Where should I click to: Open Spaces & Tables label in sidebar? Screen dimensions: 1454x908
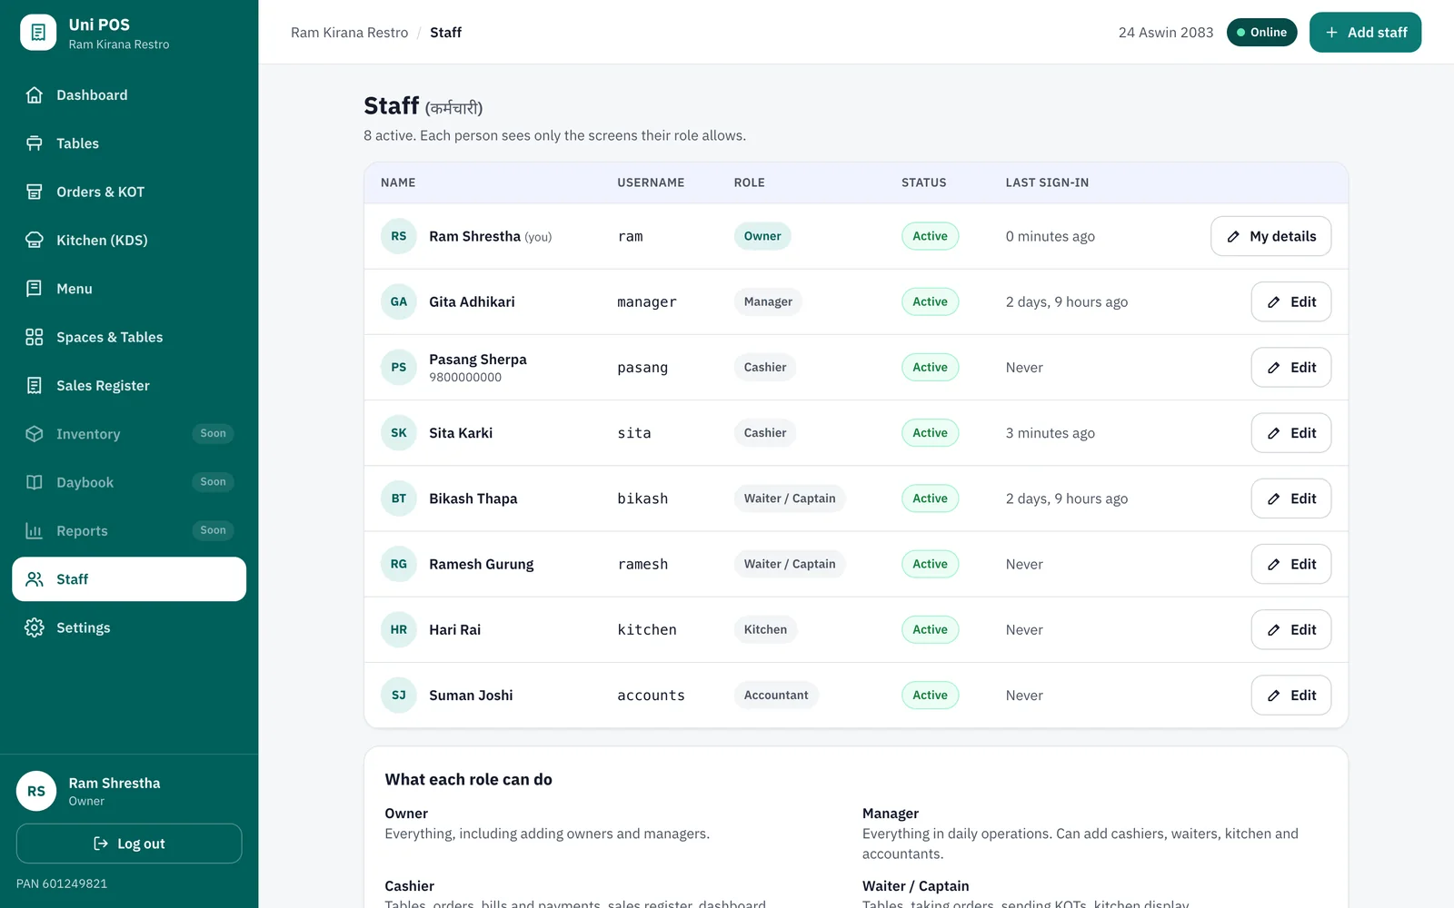click(110, 337)
